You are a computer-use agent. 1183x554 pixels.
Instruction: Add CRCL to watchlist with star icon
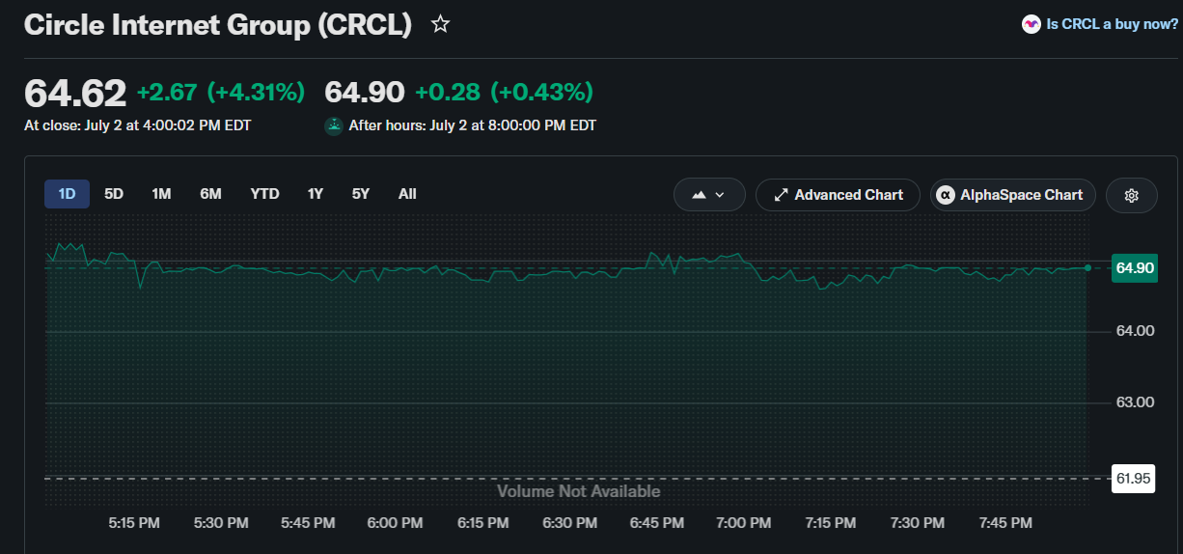pyautogui.click(x=440, y=24)
